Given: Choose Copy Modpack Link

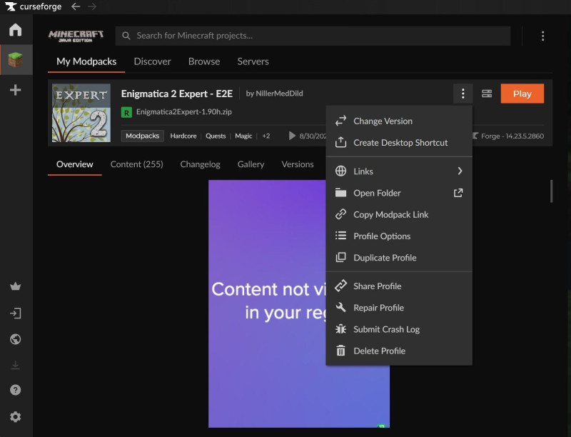Looking at the screenshot, I should (x=399, y=214).
